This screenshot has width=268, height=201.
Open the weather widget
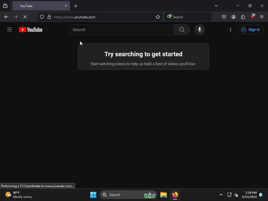coord(19,195)
